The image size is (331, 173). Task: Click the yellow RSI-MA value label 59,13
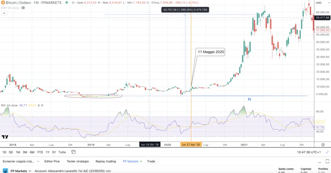click(320, 122)
